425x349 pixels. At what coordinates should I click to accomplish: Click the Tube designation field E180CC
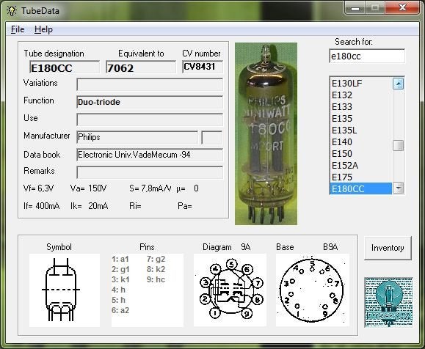pyautogui.click(x=65, y=67)
